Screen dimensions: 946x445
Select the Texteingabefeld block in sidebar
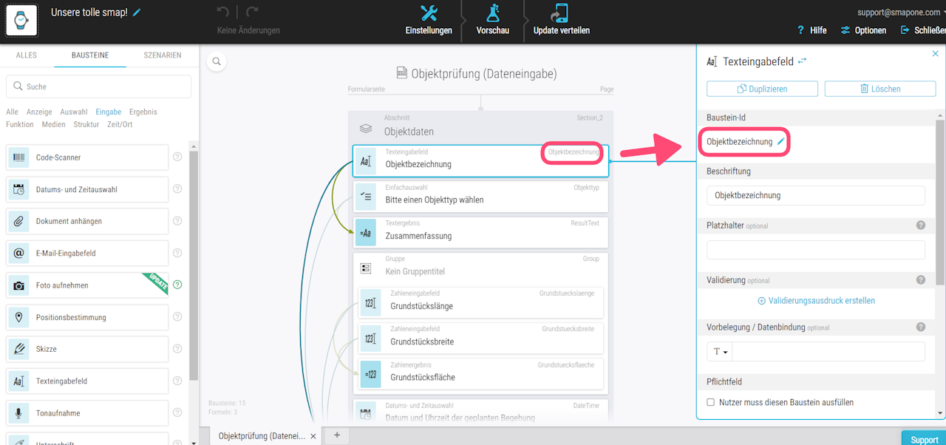88,381
